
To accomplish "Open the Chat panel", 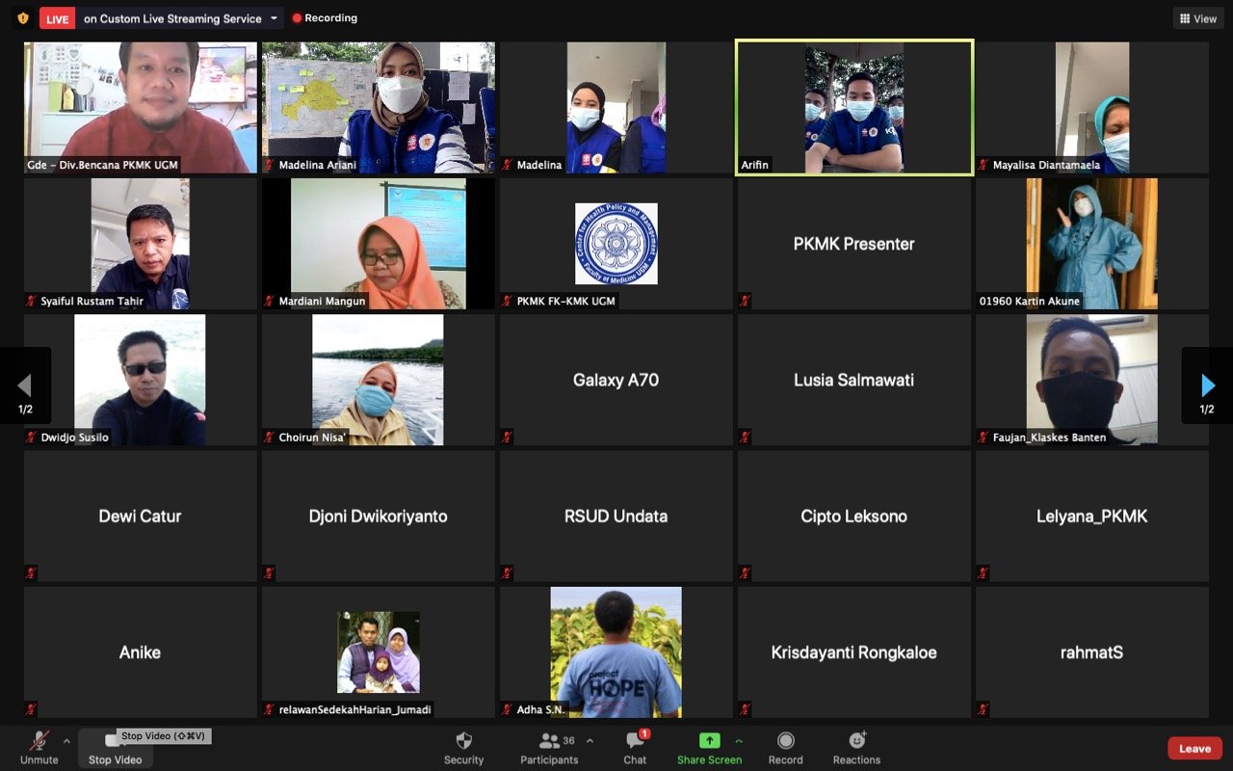I will (635, 741).
